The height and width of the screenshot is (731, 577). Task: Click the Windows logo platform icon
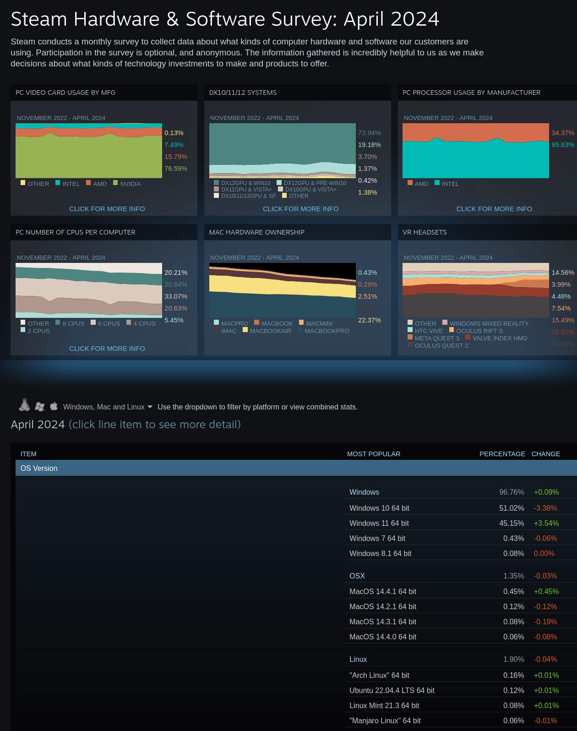coord(40,406)
